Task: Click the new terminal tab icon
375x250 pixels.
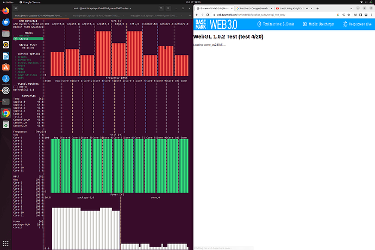Action: (16, 8)
